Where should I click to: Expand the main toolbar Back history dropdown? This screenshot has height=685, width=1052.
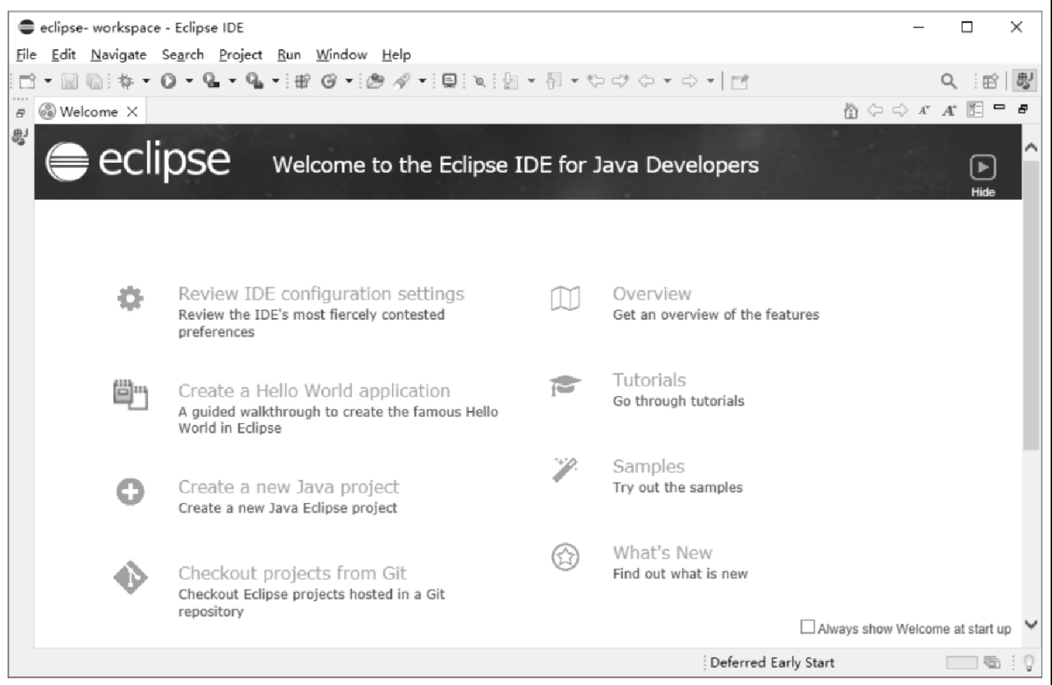(667, 81)
